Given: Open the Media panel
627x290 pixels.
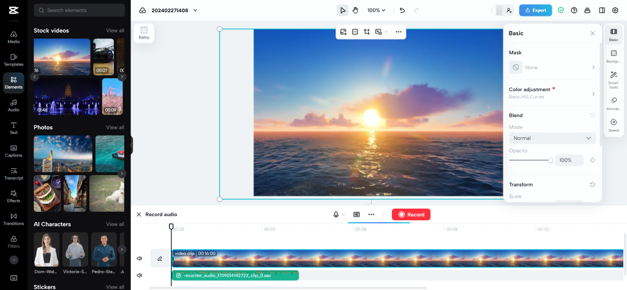Looking at the screenshot, I should (13, 37).
